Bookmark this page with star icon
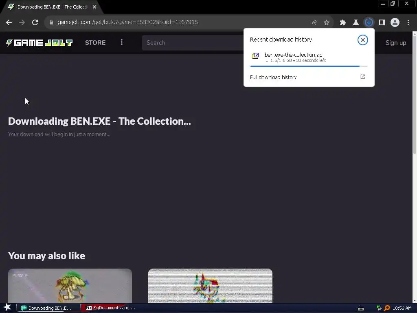This screenshot has height=313, width=417. [x=327, y=22]
